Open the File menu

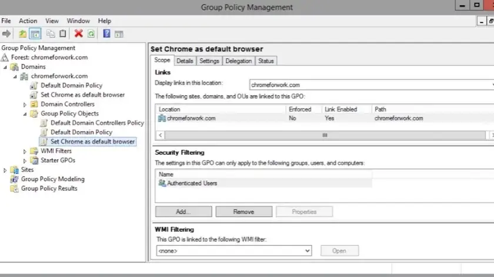pyautogui.click(x=6, y=21)
